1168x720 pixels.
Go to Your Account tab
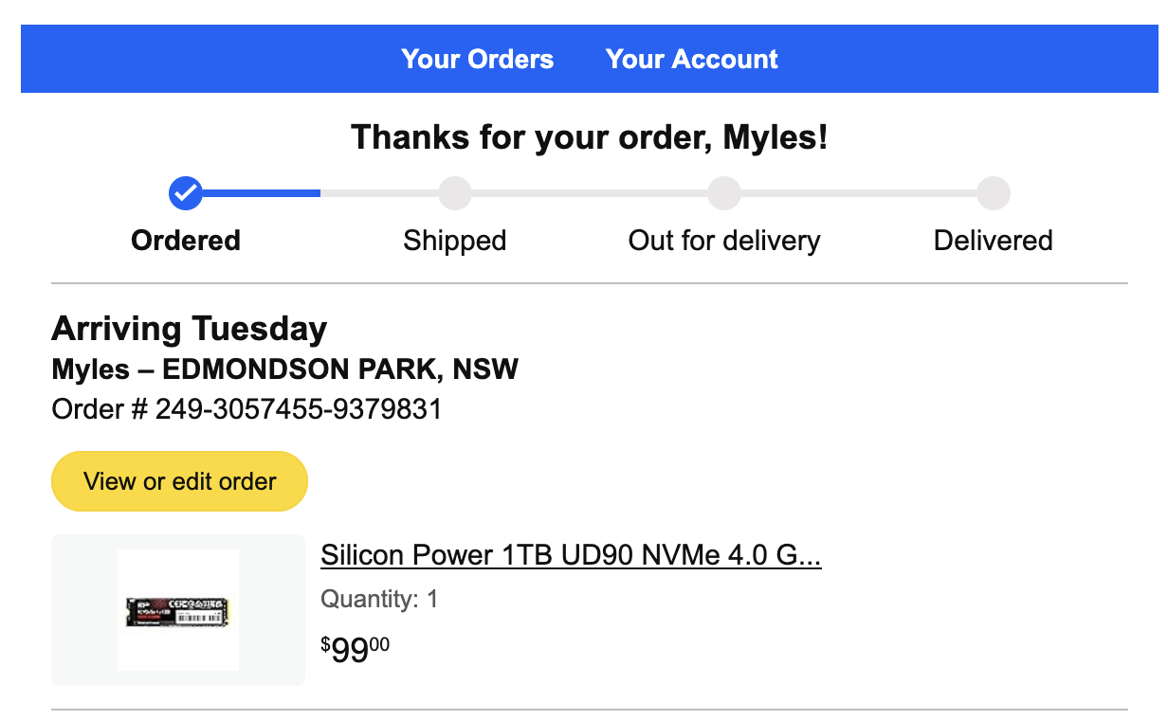click(x=691, y=59)
